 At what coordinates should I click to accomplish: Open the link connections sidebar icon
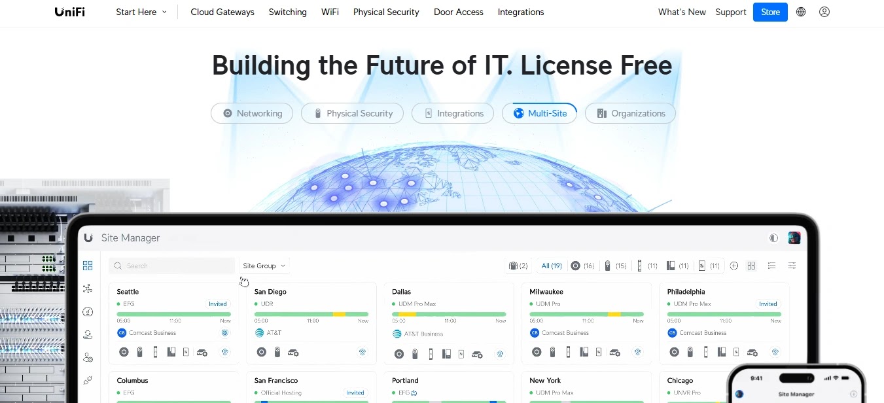tap(88, 380)
